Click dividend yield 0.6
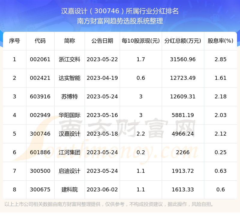The height and width of the screenshot is (219, 240). [220, 190]
